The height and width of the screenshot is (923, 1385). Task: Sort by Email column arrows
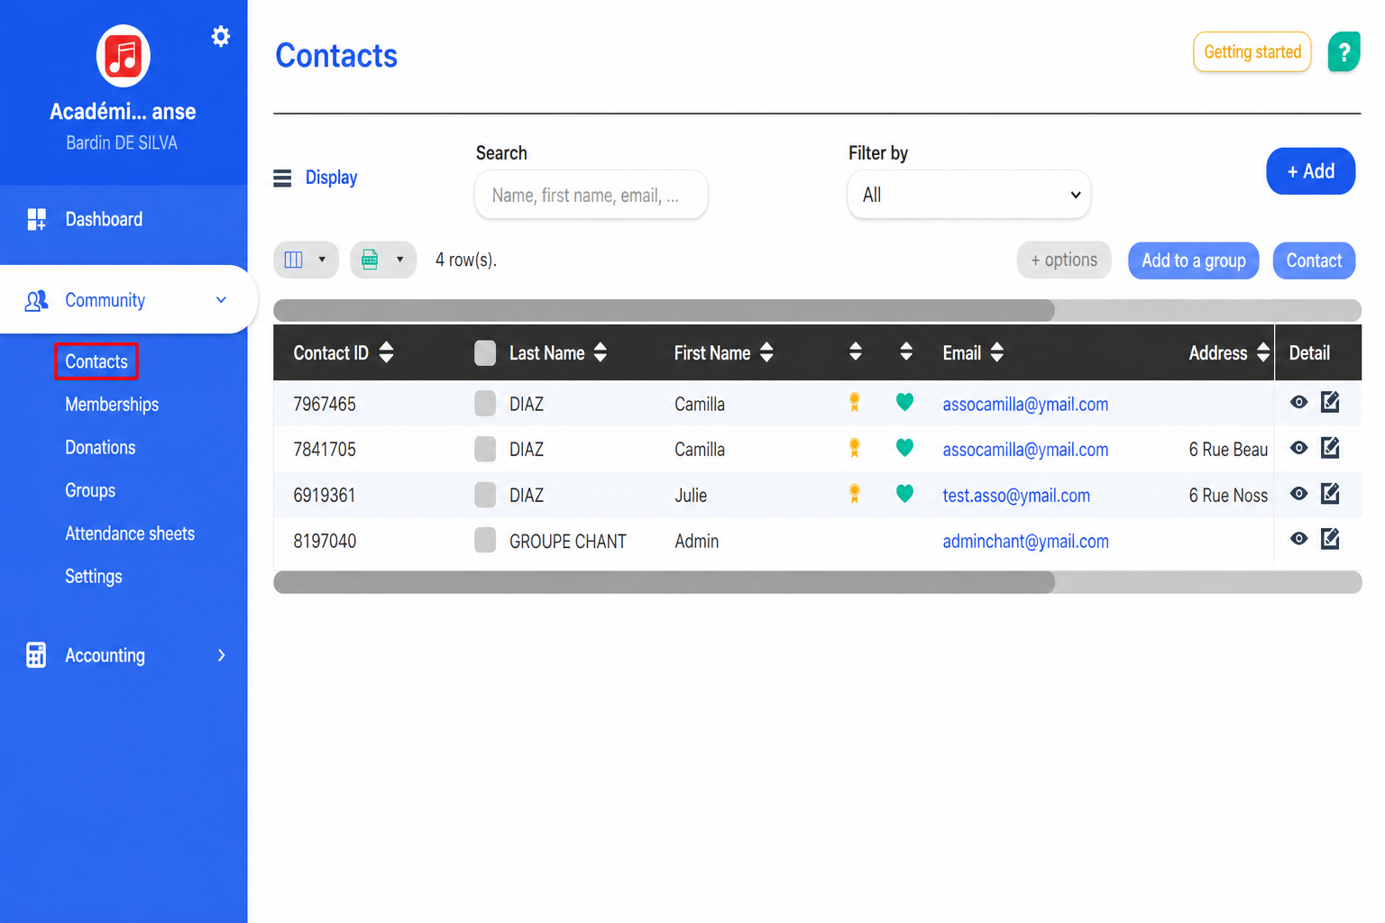click(x=996, y=352)
